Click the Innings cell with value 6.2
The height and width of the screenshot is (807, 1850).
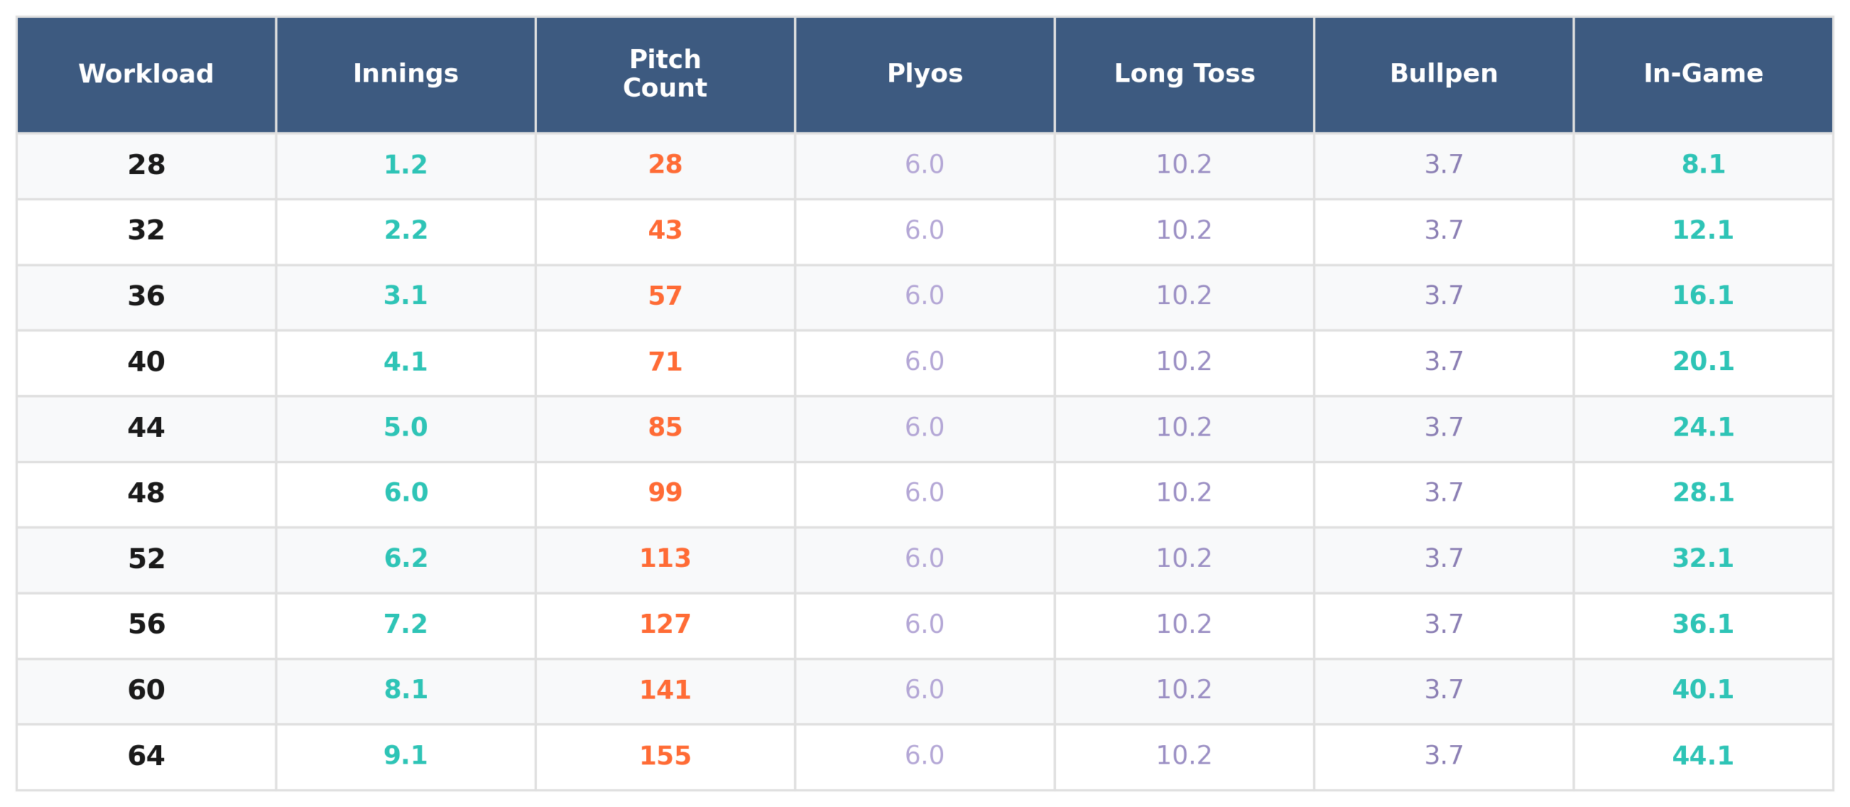pos(405,558)
